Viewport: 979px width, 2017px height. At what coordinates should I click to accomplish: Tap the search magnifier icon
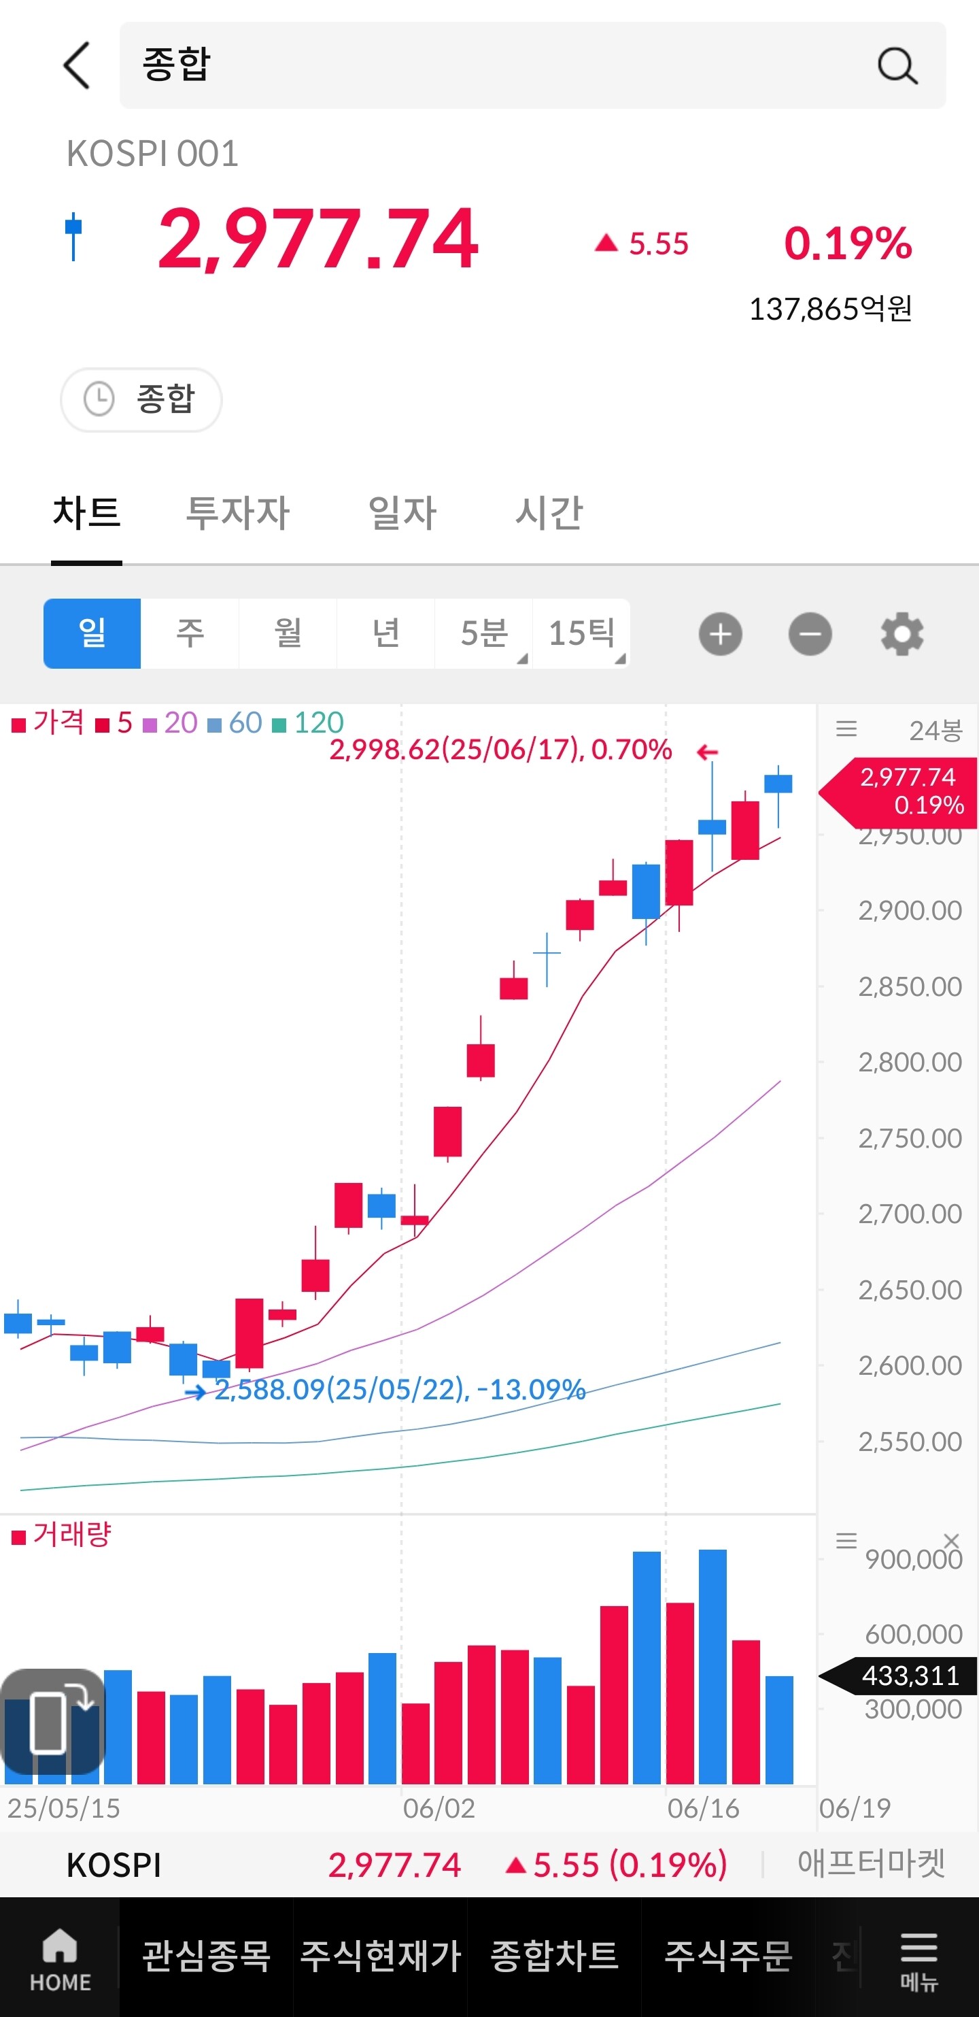tap(897, 66)
